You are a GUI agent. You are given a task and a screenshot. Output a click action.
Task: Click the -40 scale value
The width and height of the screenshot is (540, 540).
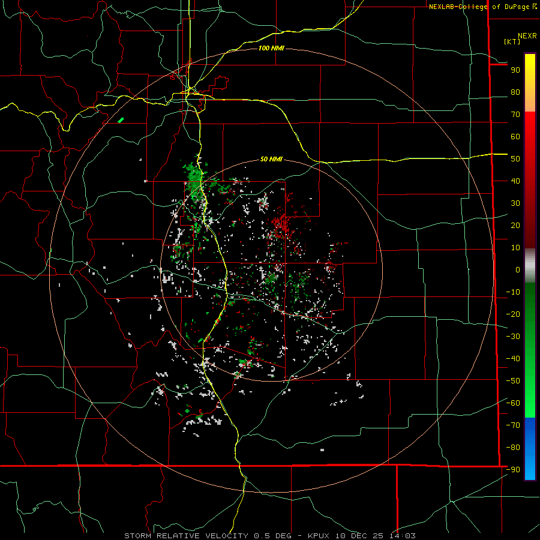[x=513, y=359]
